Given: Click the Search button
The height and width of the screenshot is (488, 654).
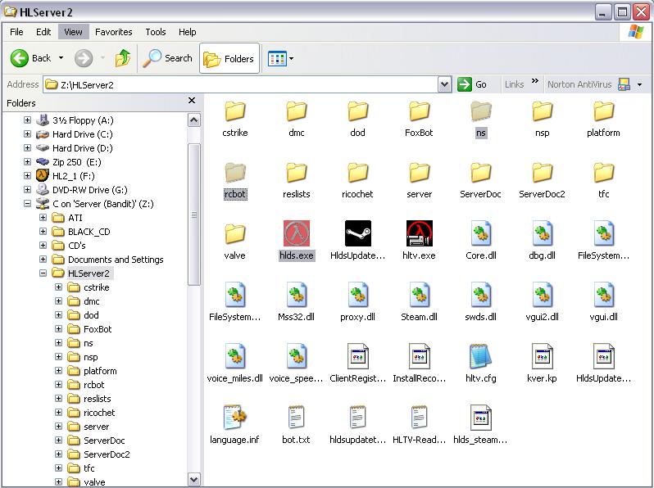Looking at the screenshot, I should 168,58.
